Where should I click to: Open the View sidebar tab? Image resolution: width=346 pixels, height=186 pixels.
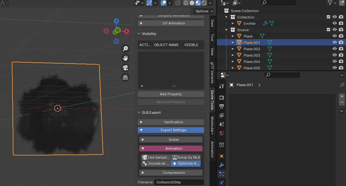point(212,52)
